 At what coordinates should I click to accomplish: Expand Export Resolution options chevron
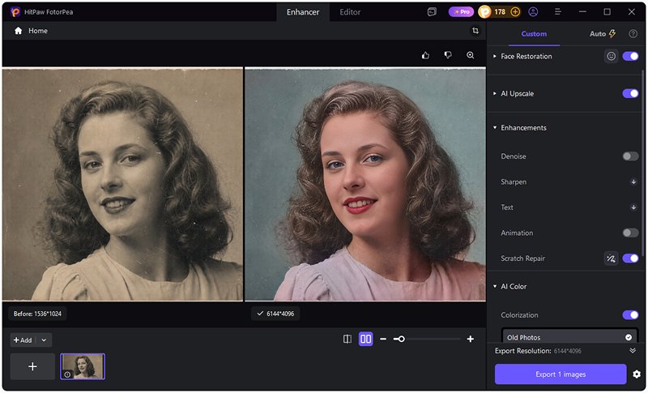click(633, 351)
